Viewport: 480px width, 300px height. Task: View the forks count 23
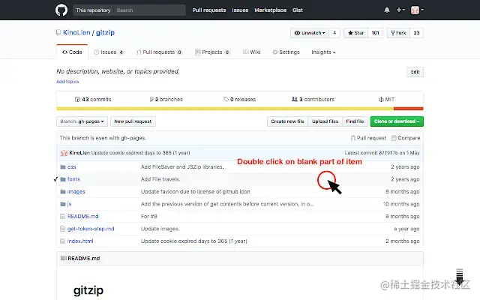pos(416,33)
